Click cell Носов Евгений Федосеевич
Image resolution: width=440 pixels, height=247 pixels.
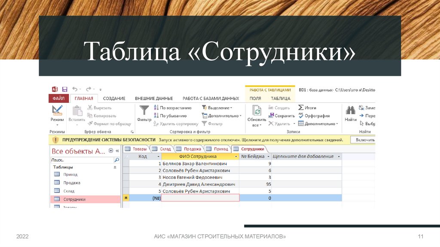[x=200, y=177]
